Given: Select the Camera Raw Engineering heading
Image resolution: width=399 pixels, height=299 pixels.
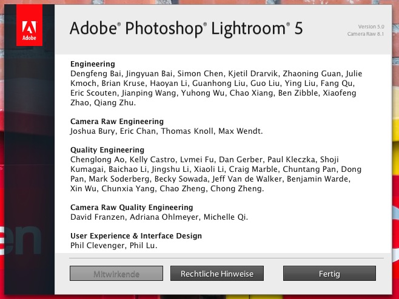Looking at the screenshot, I should [117, 122].
